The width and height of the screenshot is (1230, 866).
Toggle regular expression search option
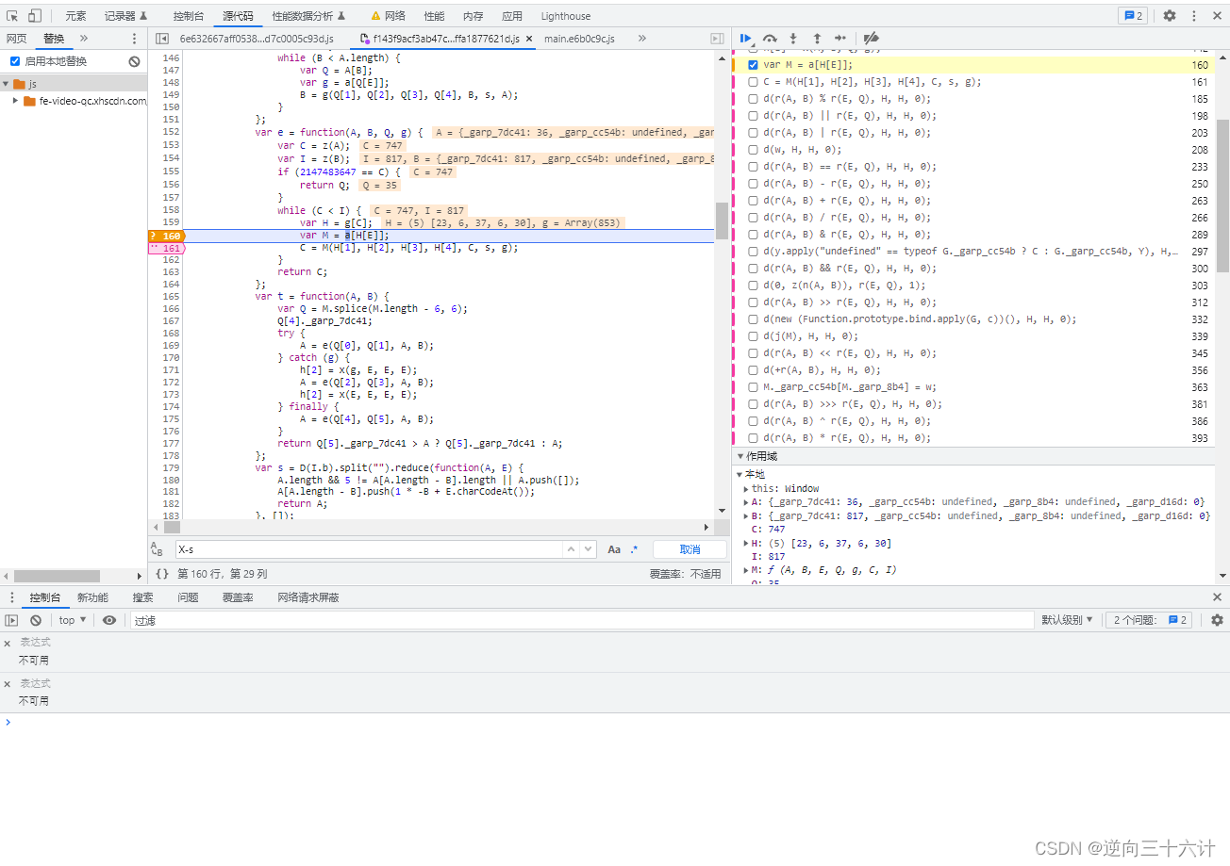point(634,549)
